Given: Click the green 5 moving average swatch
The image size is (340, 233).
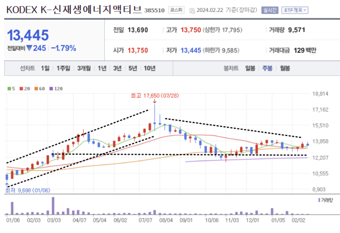Looking at the screenshot, I should tap(9, 88).
